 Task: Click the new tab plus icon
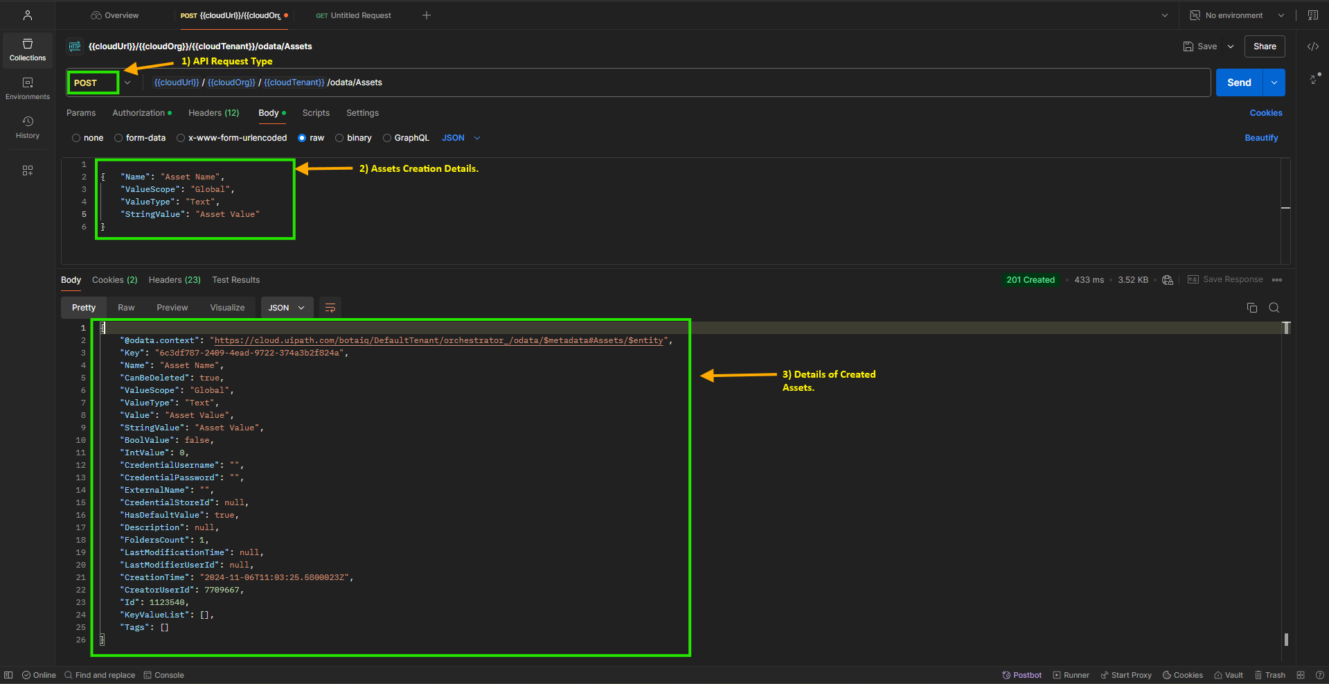(x=427, y=15)
